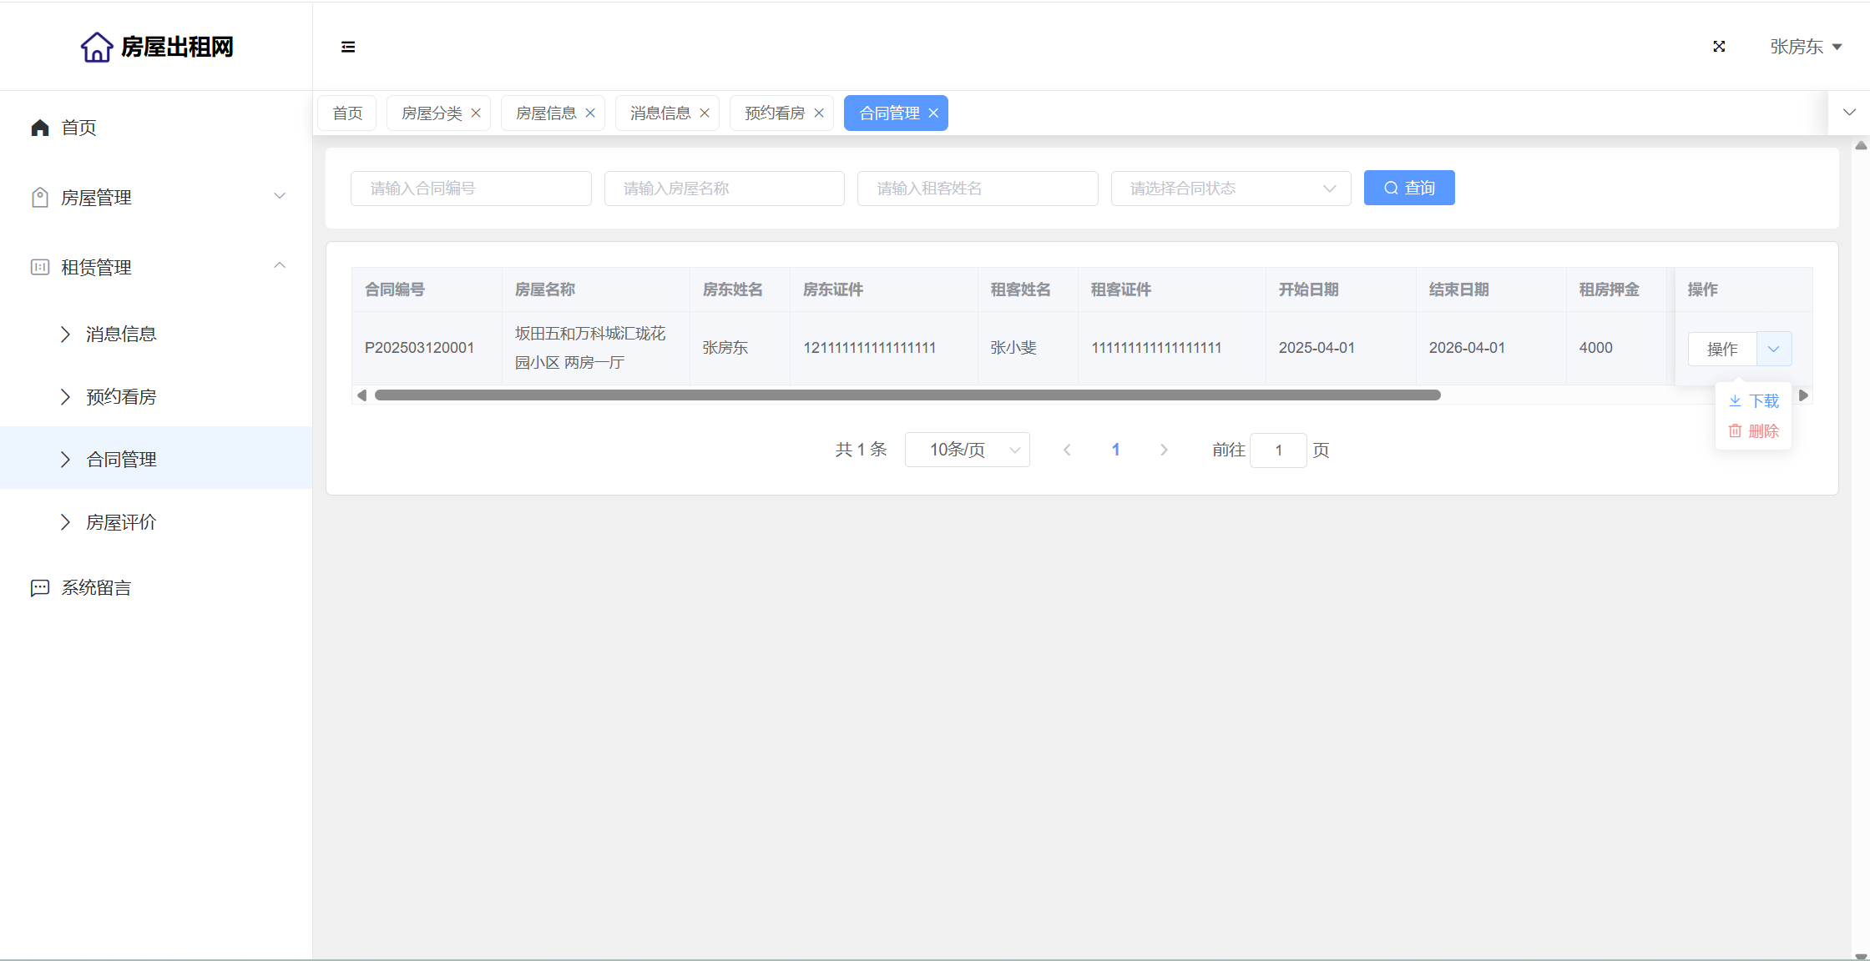1870x961 pixels.
Task: Open the 10条/页 page size dropdown
Action: pyautogui.click(x=967, y=450)
